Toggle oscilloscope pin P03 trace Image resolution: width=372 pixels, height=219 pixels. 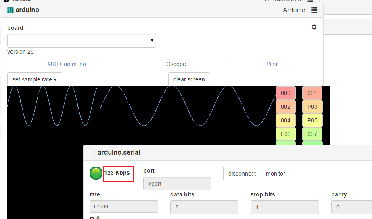312,107
